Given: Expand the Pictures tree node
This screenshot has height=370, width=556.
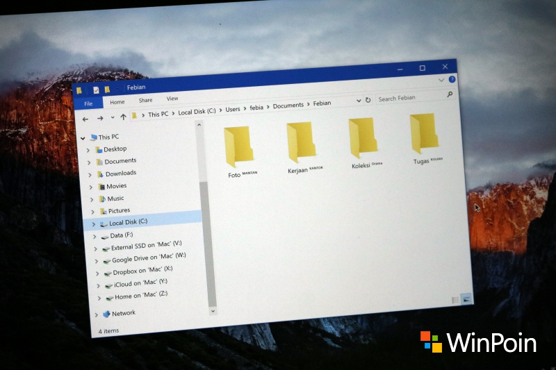Looking at the screenshot, I should (x=93, y=212).
